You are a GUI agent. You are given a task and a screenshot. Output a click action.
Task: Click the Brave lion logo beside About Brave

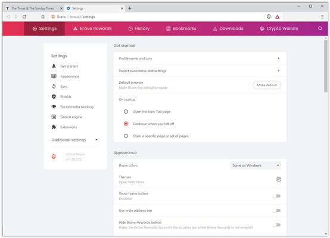pos(54,156)
